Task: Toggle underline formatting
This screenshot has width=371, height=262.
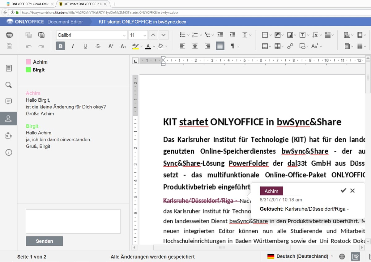Action: 86,46
